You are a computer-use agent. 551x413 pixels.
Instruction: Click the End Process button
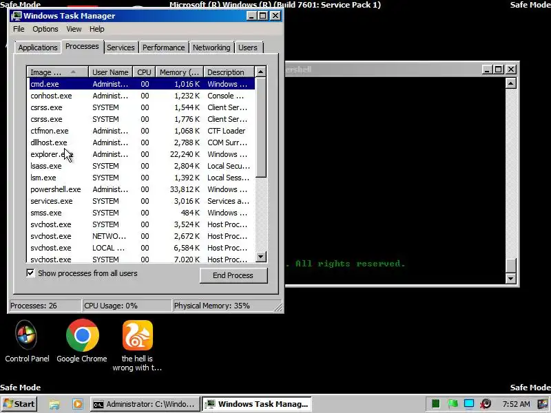(233, 275)
